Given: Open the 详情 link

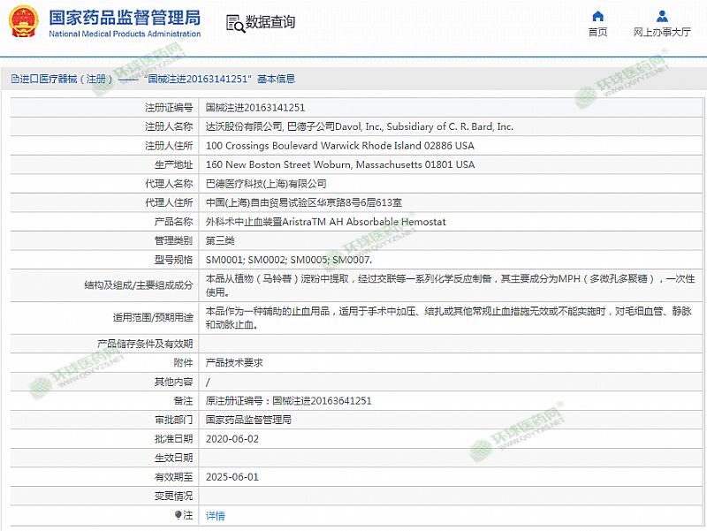Looking at the screenshot, I should click(x=215, y=516).
